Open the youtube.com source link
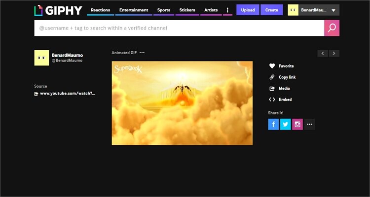The width and height of the screenshot is (370, 197). click(68, 94)
